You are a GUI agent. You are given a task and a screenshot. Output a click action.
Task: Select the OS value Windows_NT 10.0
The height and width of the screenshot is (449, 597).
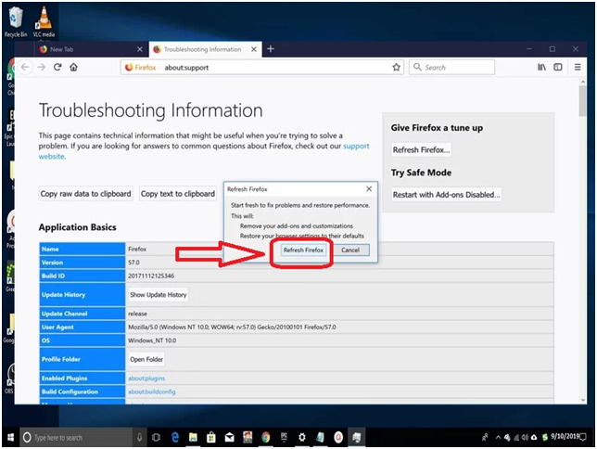pos(152,340)
